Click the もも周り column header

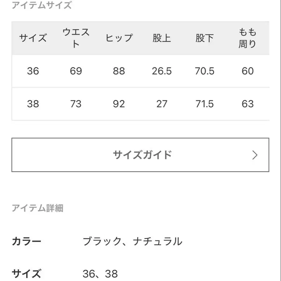[248, 37]
